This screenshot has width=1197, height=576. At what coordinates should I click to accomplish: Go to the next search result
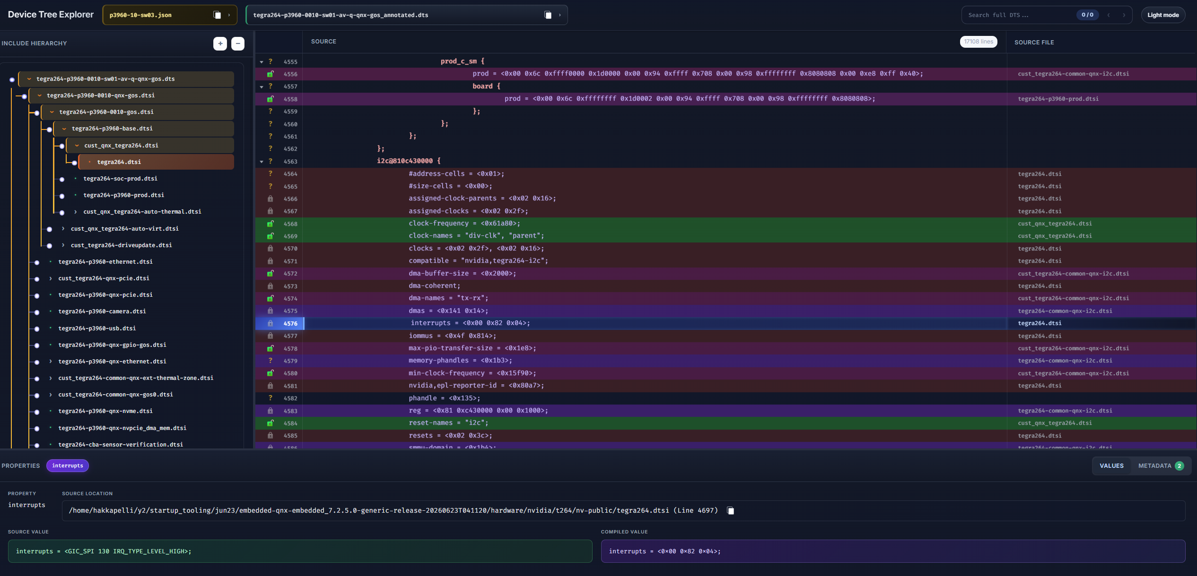click(x=1124, y=15)
